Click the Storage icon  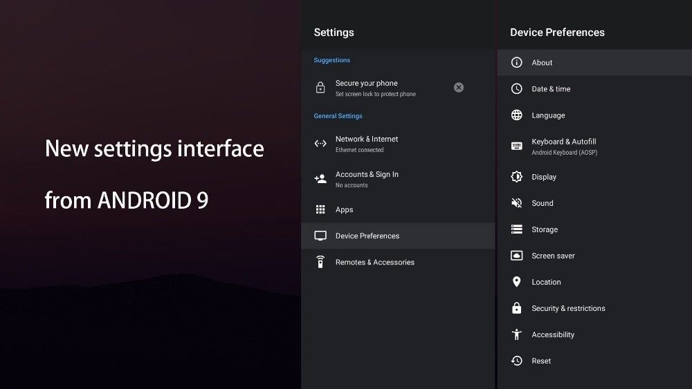[516, 229]
